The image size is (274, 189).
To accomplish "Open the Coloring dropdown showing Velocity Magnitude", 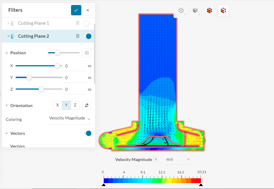I will [70, 118].
